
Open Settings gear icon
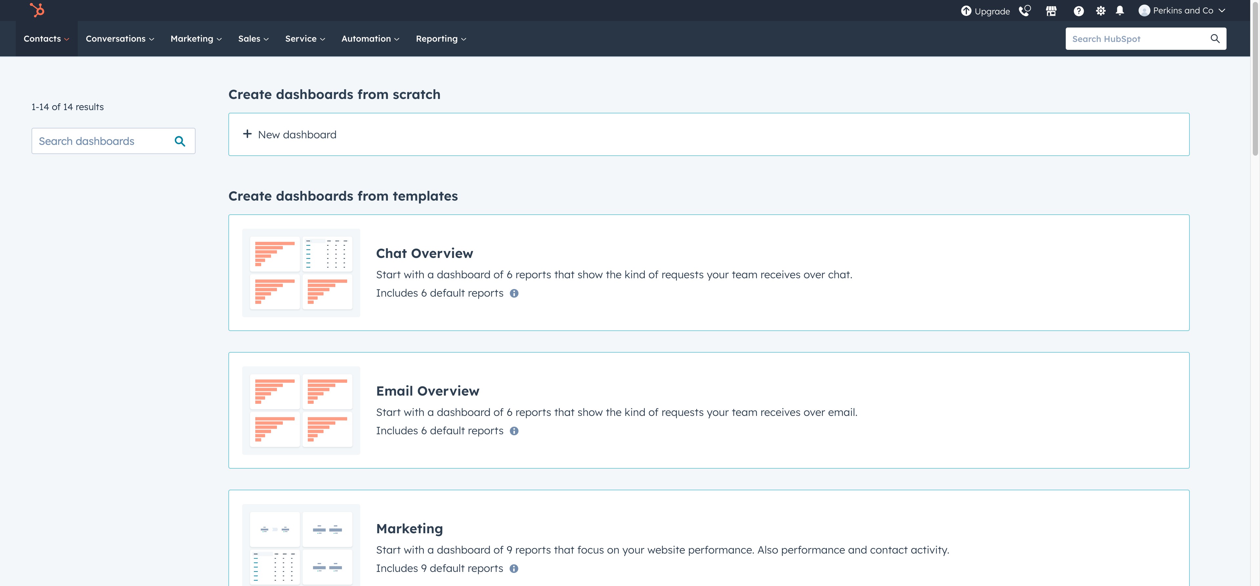point(1101,11)
